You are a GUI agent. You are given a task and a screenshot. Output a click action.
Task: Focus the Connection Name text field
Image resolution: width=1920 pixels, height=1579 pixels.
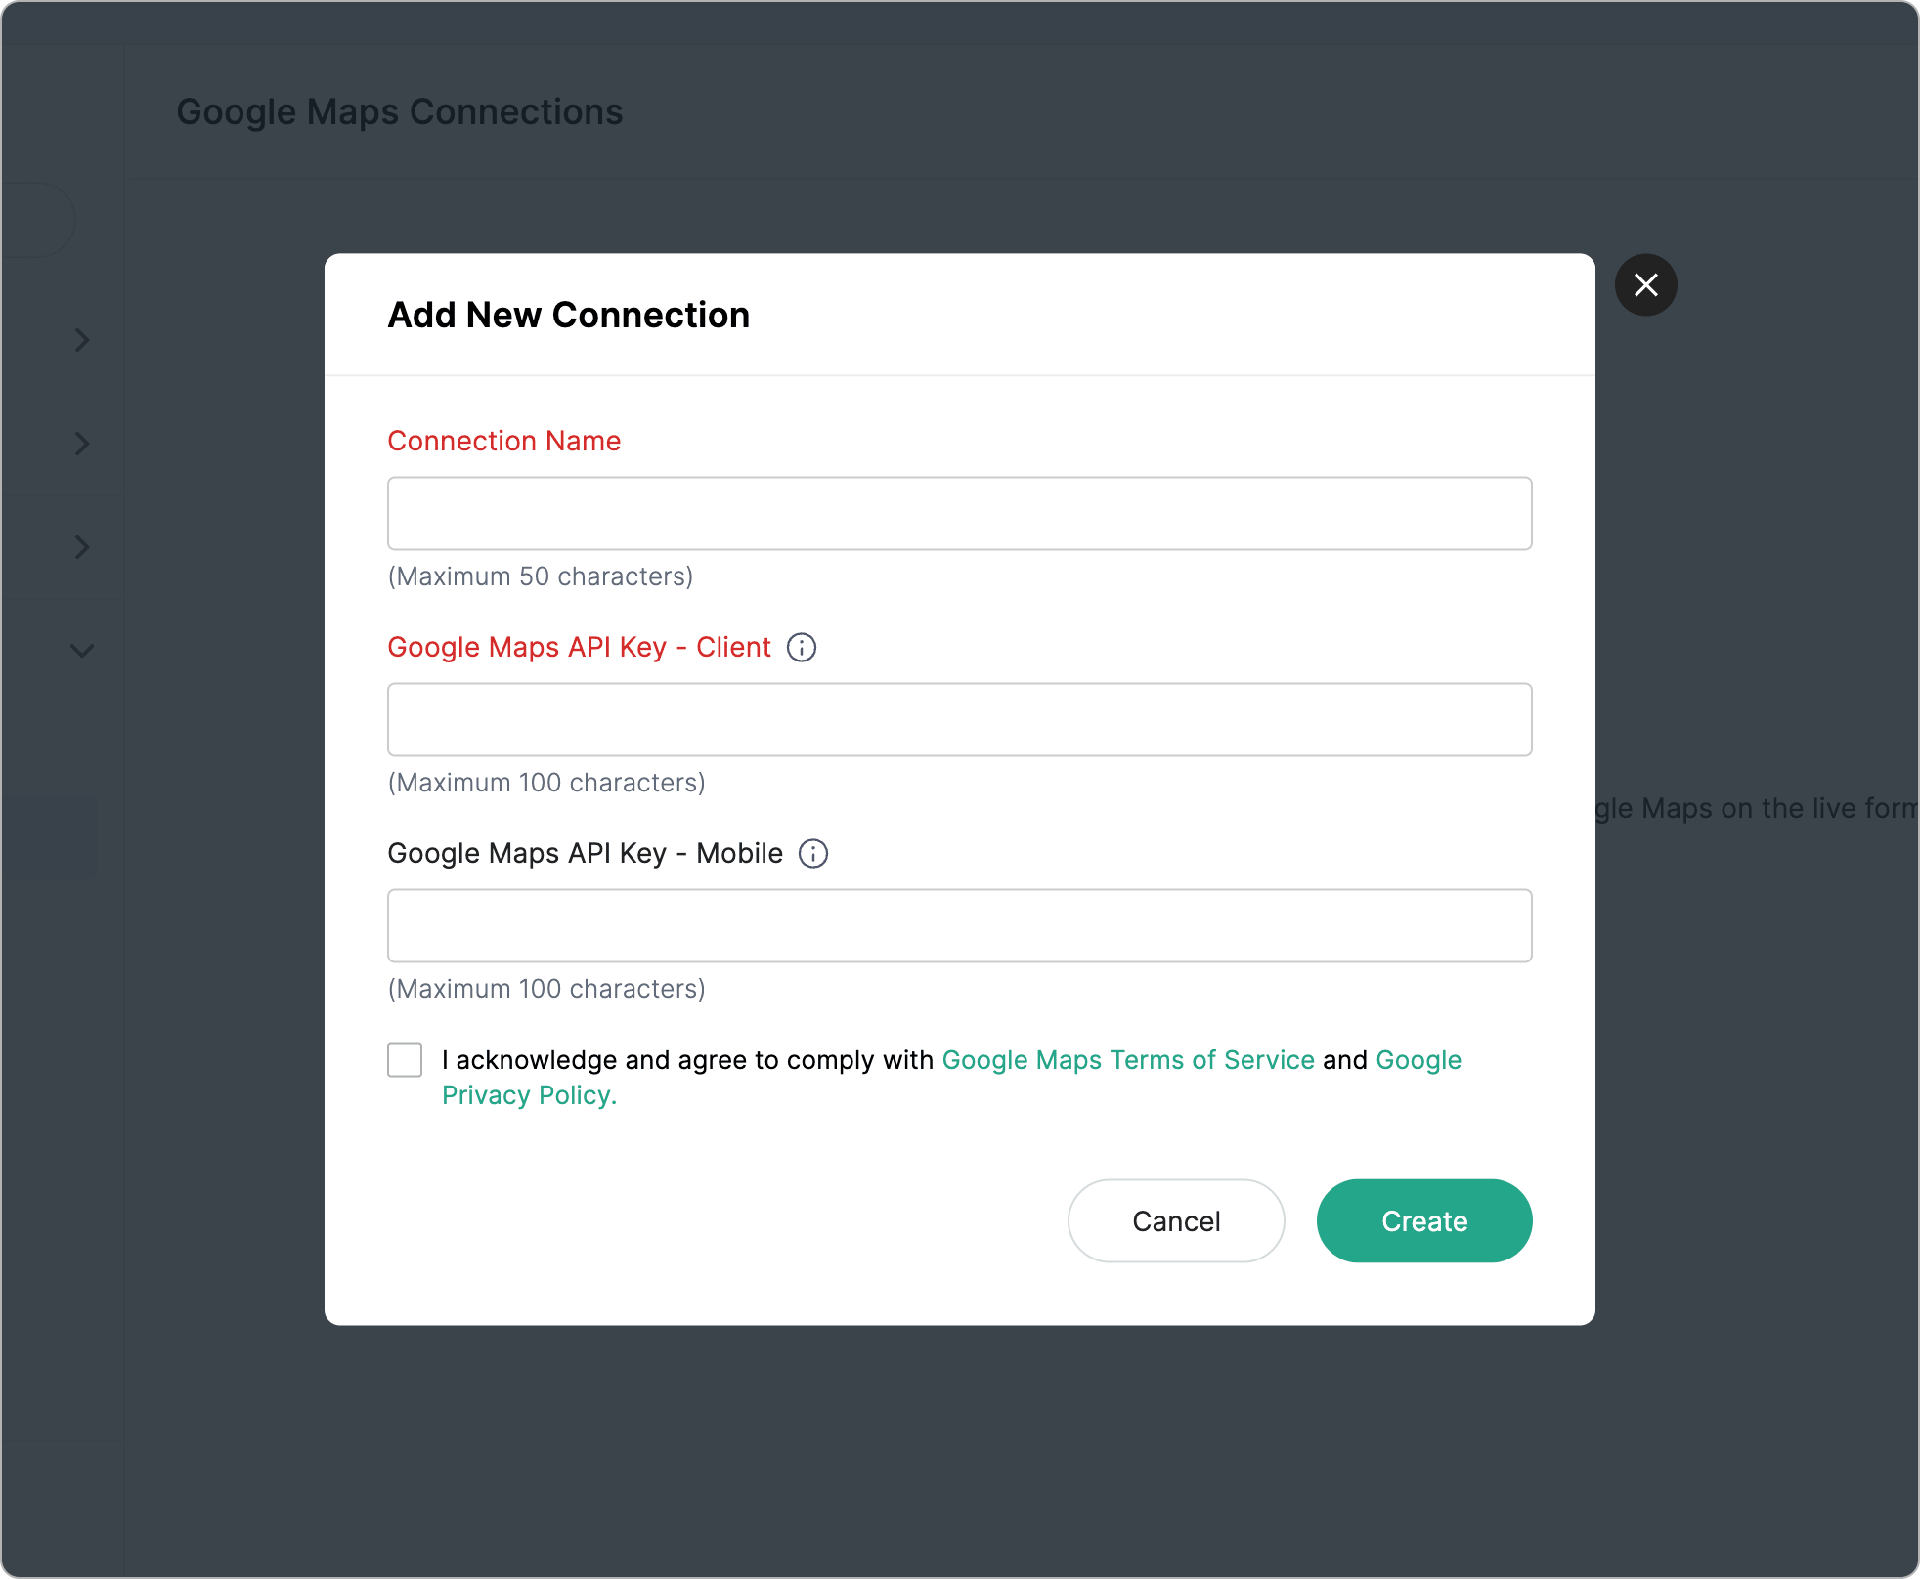[959, 514]
